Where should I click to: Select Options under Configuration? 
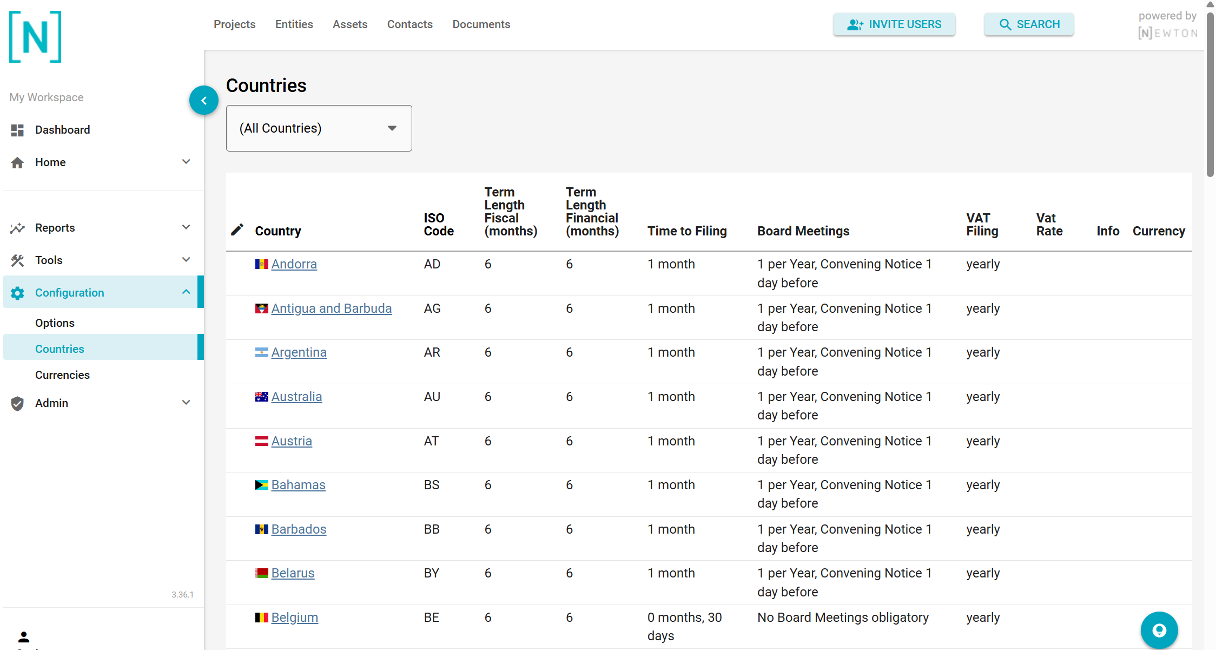(55, 323)
